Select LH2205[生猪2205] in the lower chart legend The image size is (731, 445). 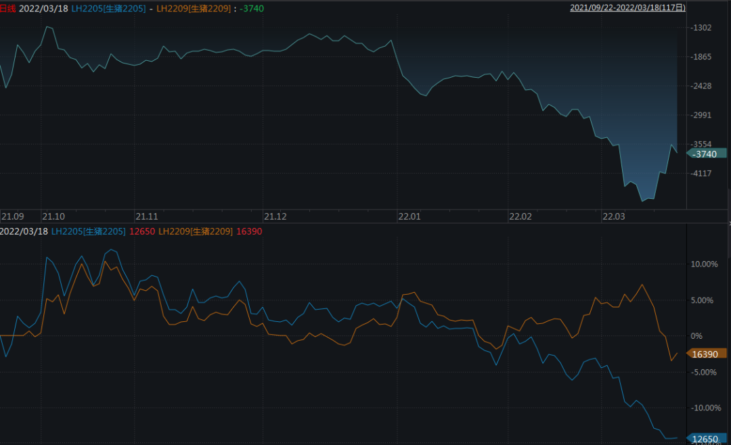coord(88,231)
